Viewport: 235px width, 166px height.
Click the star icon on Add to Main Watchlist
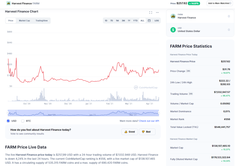tap(230, 3)
